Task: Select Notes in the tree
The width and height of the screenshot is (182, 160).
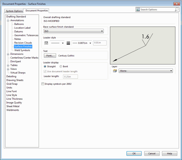Action: 18,39
